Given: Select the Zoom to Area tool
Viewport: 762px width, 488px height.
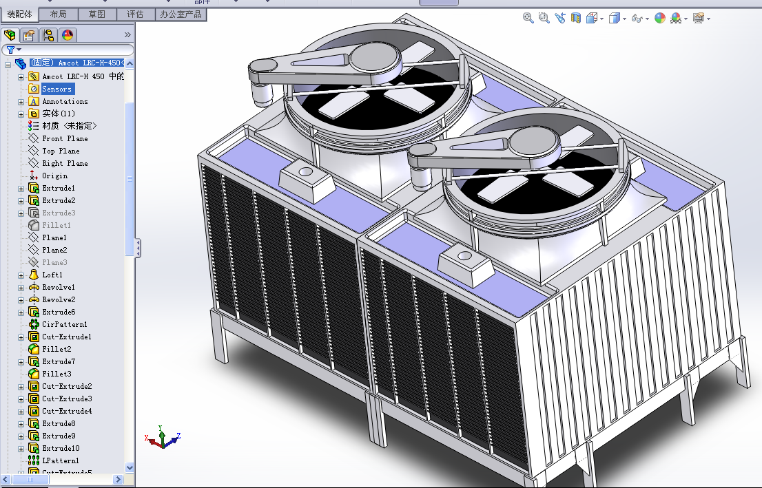Looking at the screenshot, I should [544, 18].
